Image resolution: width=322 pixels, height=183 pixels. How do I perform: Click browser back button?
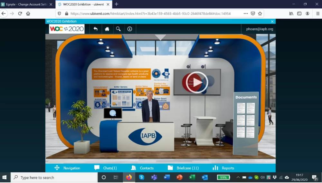(4, 14)
